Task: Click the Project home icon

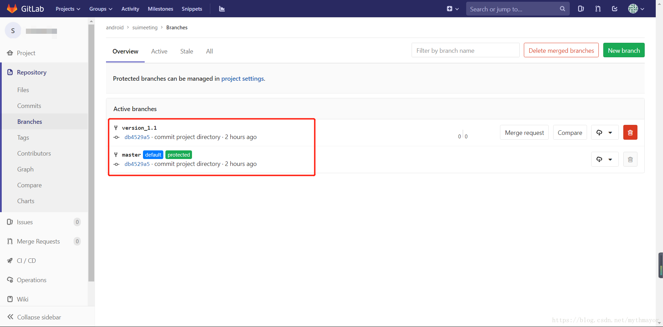Action: click(10, 53)
